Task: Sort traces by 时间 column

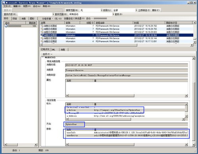Action: 149,23
